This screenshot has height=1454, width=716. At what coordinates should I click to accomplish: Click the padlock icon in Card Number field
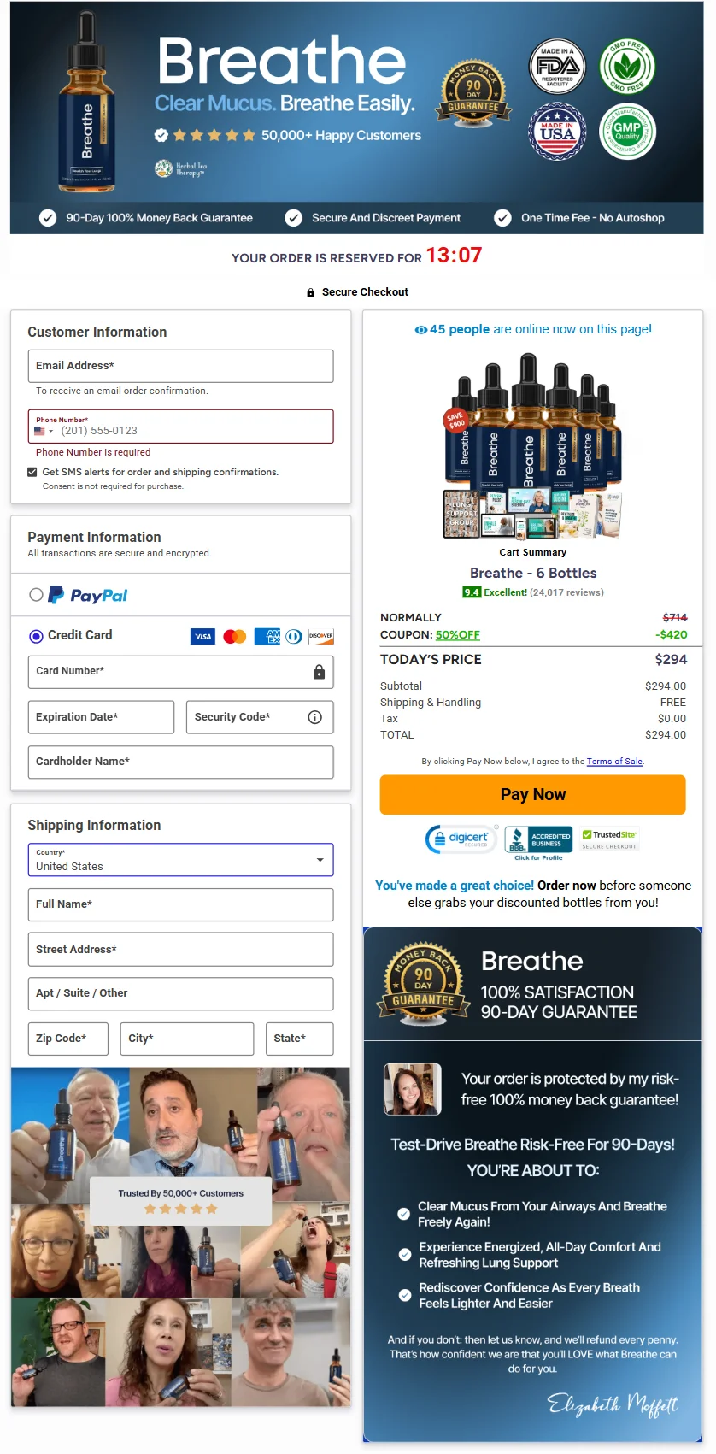[319, 672]
